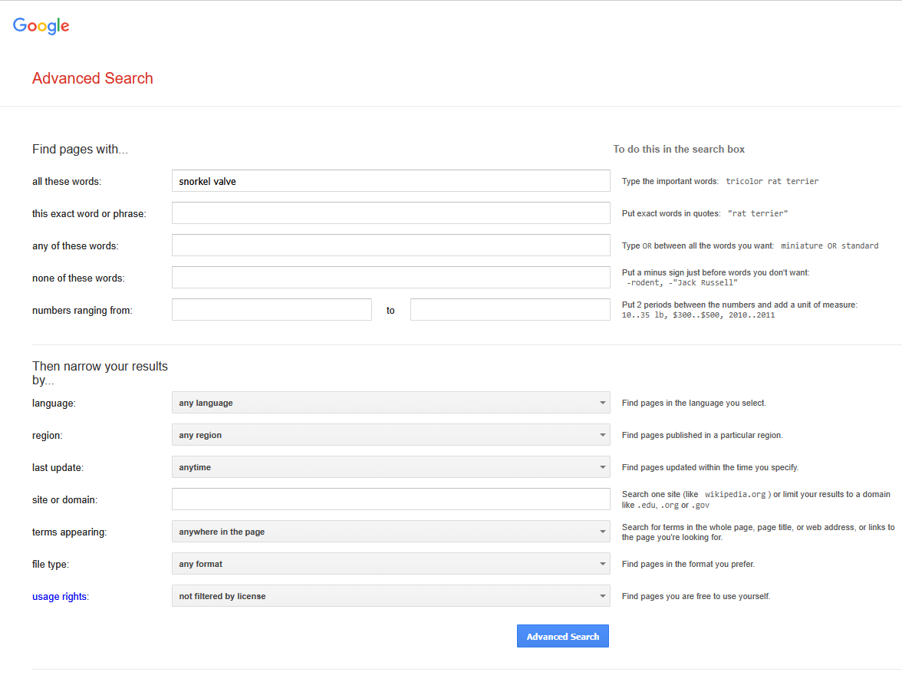
Task: Click the any of these words field
Action: [x=390, y=245]
